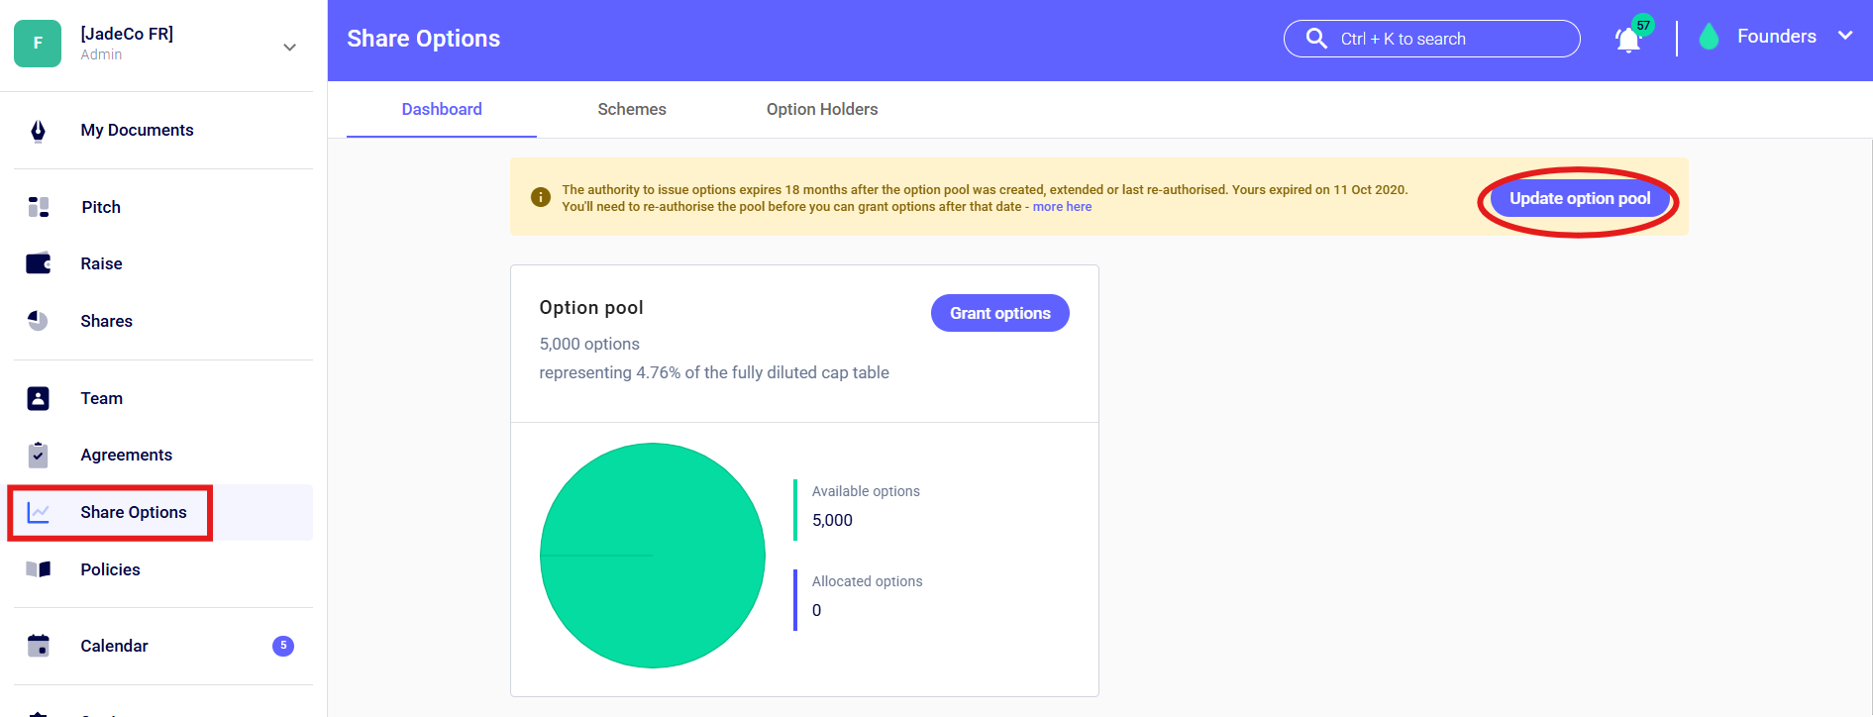Click the Team person icon
The width and height of the screenshot is (1873, 717).
(x=38, y=398)
